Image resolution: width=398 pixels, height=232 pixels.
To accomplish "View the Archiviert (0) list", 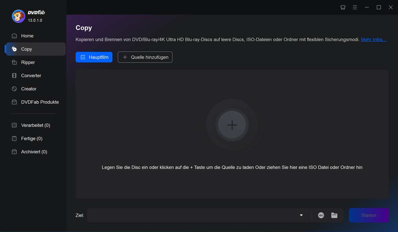I will [34, 152].
